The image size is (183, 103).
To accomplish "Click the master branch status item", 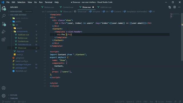I will 7,102.
